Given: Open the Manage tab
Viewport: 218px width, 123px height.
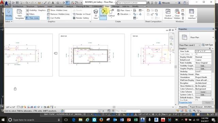Looking at the screenshot, I should [116, 6].
